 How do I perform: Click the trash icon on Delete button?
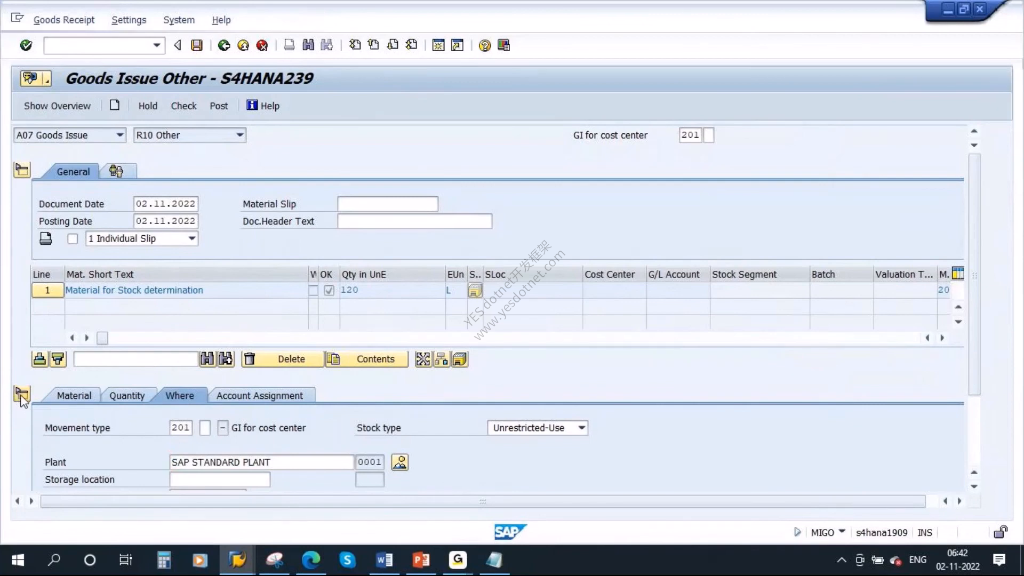click(250, 359)
